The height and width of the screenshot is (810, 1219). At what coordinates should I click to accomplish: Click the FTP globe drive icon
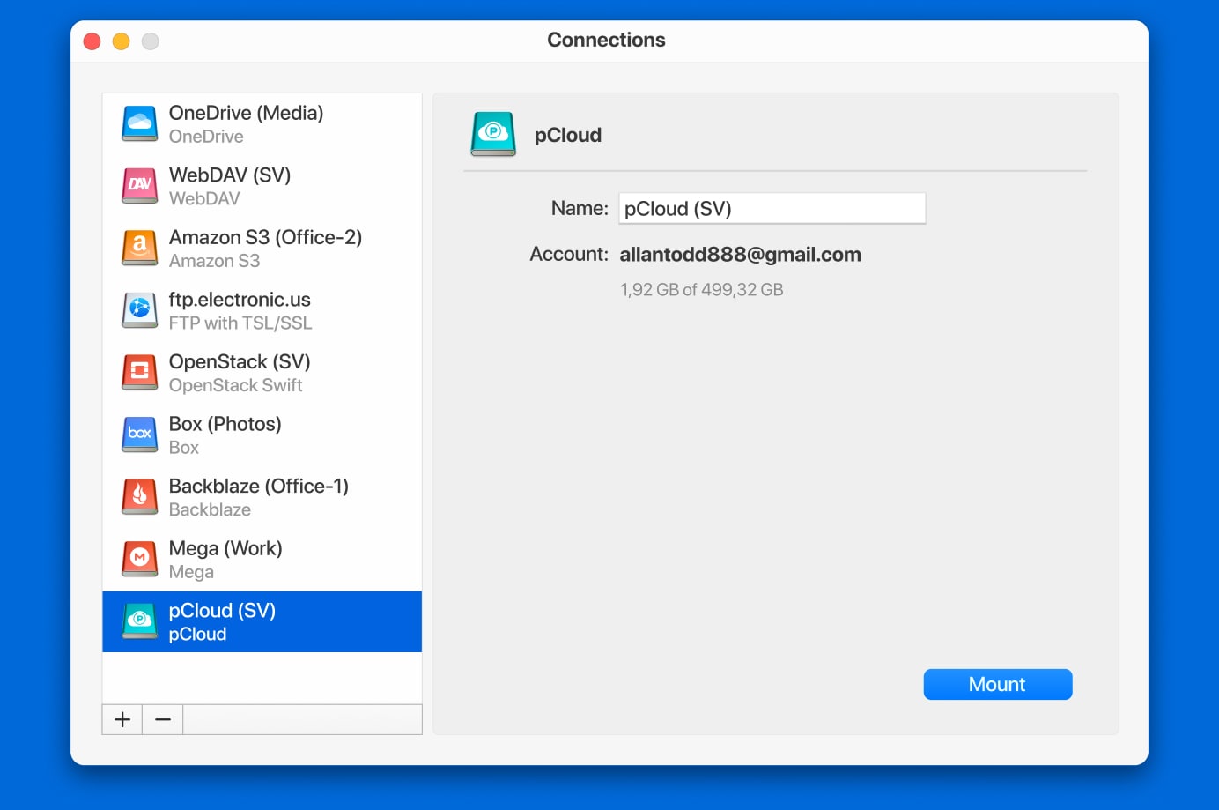[x=139, y=310]
